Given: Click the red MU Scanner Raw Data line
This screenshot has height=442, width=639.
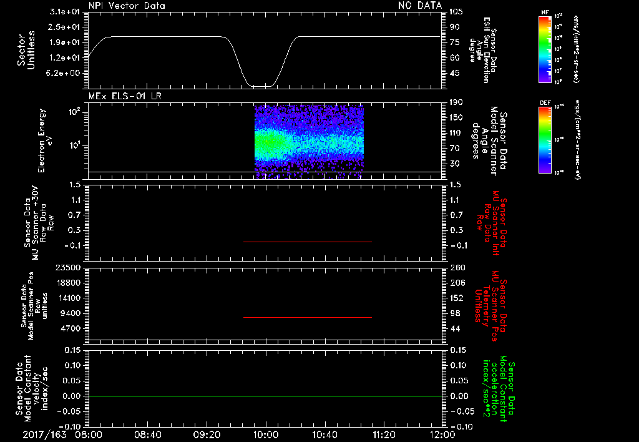Looking at the screenshot, I should coord(307,242).
